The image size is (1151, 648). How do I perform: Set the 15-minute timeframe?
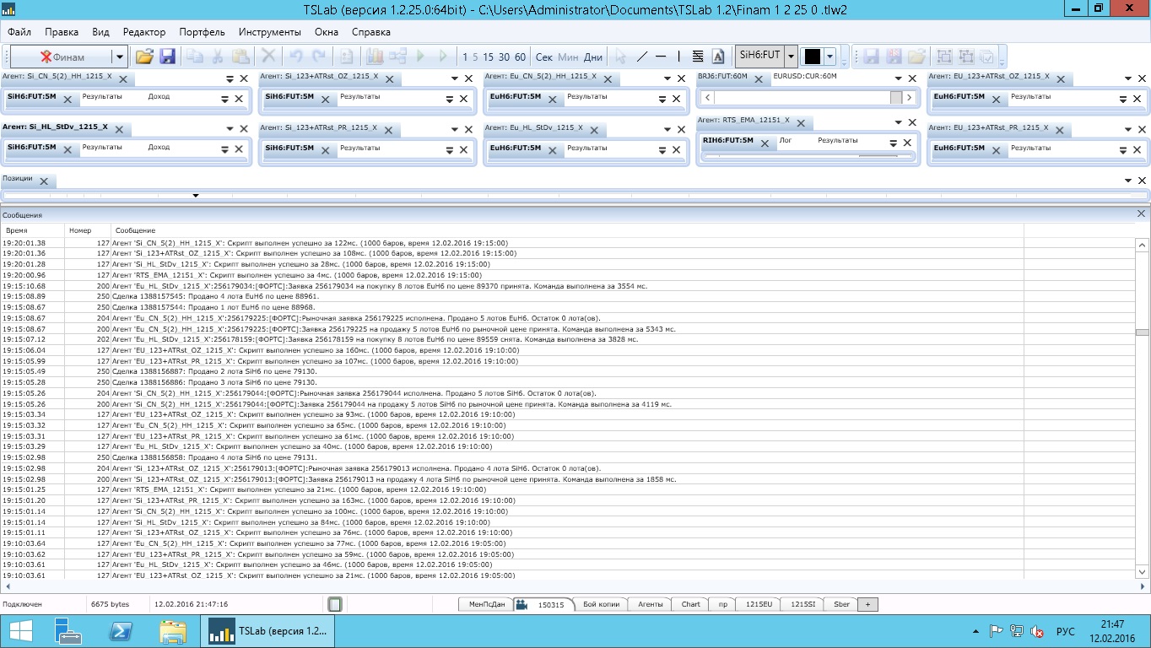click(x=489, y=57)
